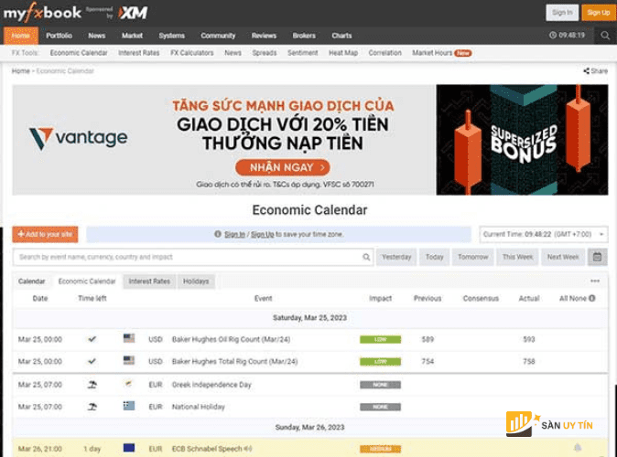
Task: Switch to the Holidays tab
Action: pos(196,282)
